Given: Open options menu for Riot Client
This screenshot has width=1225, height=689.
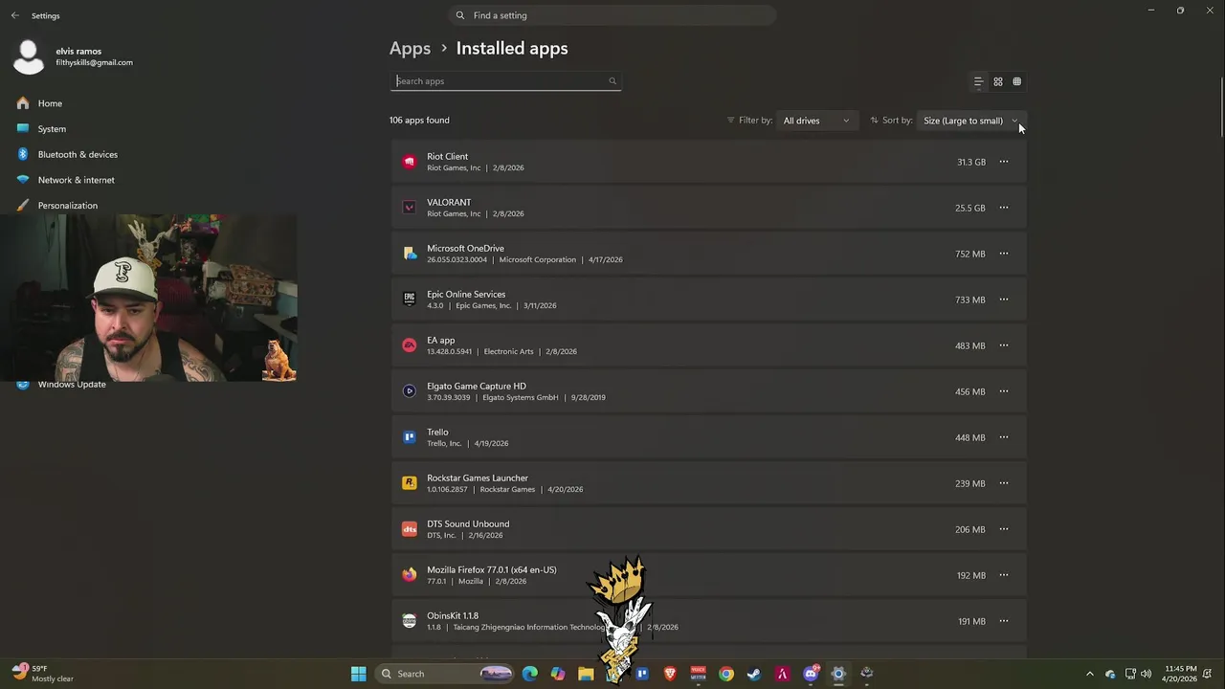Looking at the screenshot, I should (1004, 162).
